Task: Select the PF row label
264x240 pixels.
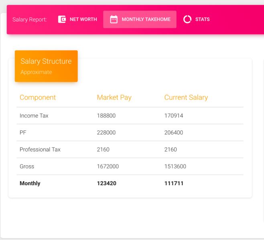Action: coord(23,132)
